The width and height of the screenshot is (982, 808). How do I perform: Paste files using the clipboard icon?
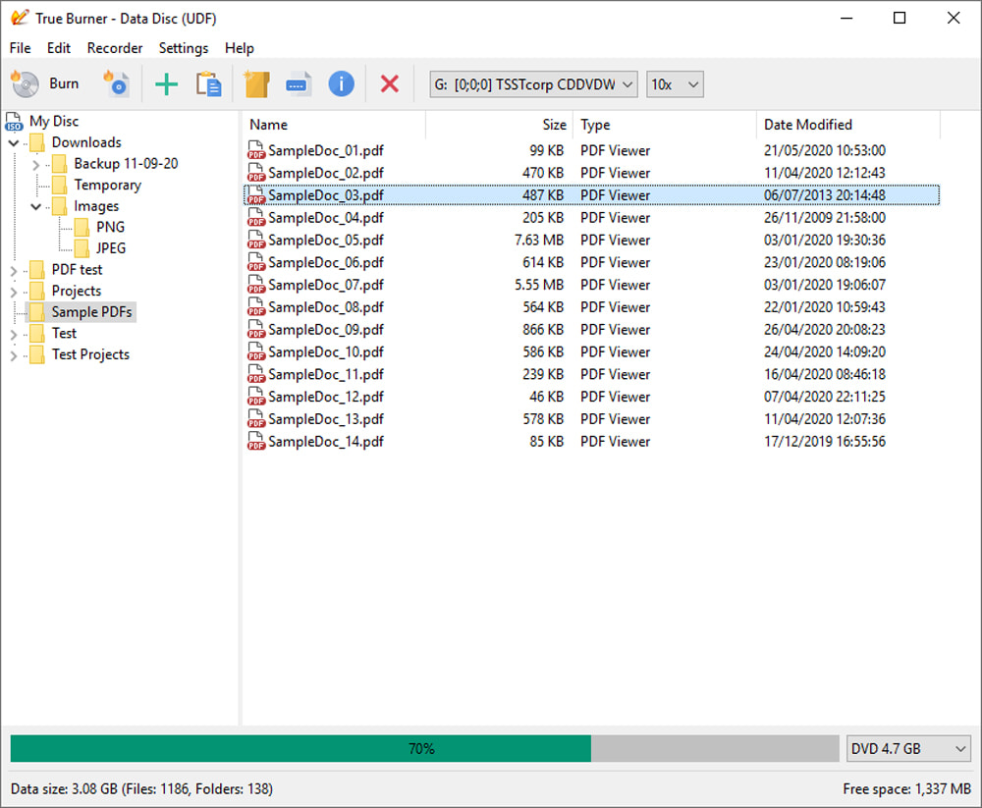tap(209, 83)
